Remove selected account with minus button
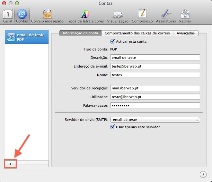Image resolution: width=212 pixels, height=182 pixels. (x=21, y=164)
